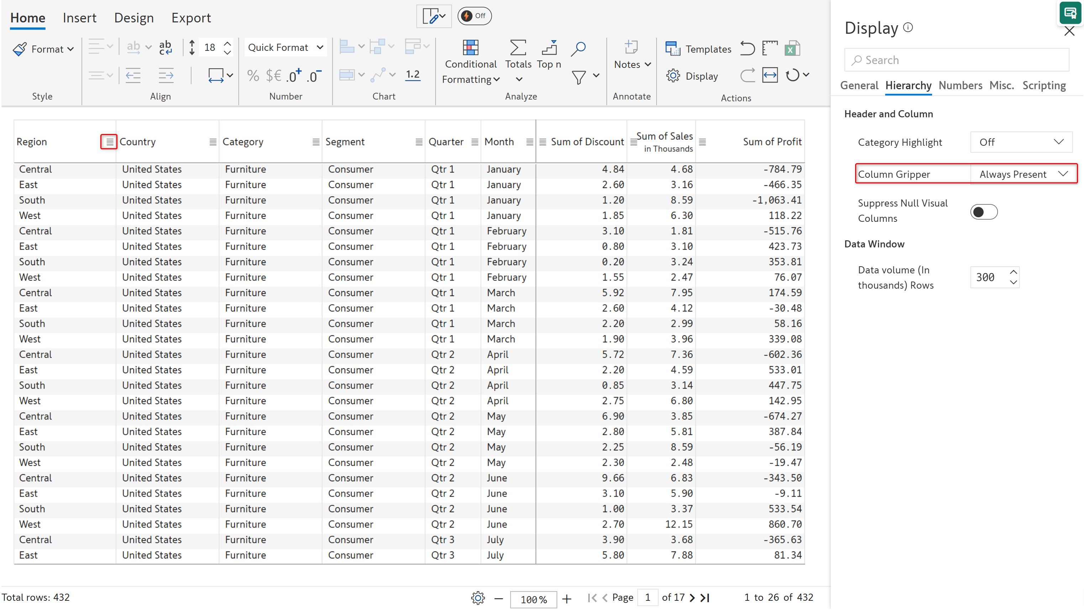Viewport: 1084px width, 610px height.
Task: Go to the next page arrow
Action: pos(692,598)
